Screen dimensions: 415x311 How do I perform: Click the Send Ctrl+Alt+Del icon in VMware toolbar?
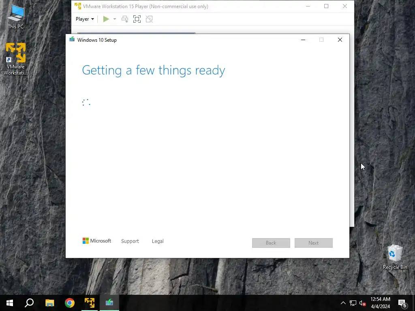click(125, 19)
